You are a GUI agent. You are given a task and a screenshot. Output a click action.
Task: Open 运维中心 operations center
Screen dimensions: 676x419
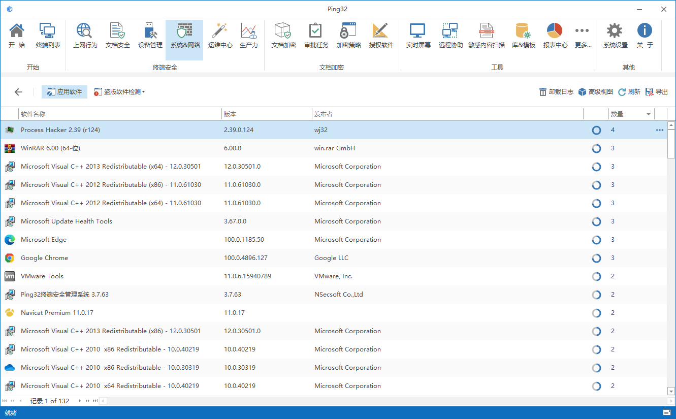pos(220,36)
